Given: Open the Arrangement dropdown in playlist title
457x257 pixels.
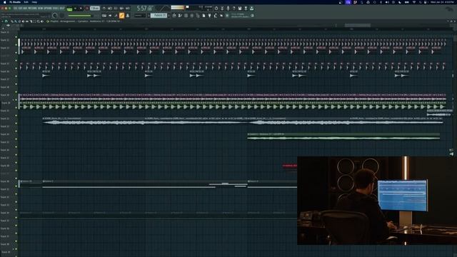Looking at the screenshot, I should pyautogui.click(x=68, y=21).
